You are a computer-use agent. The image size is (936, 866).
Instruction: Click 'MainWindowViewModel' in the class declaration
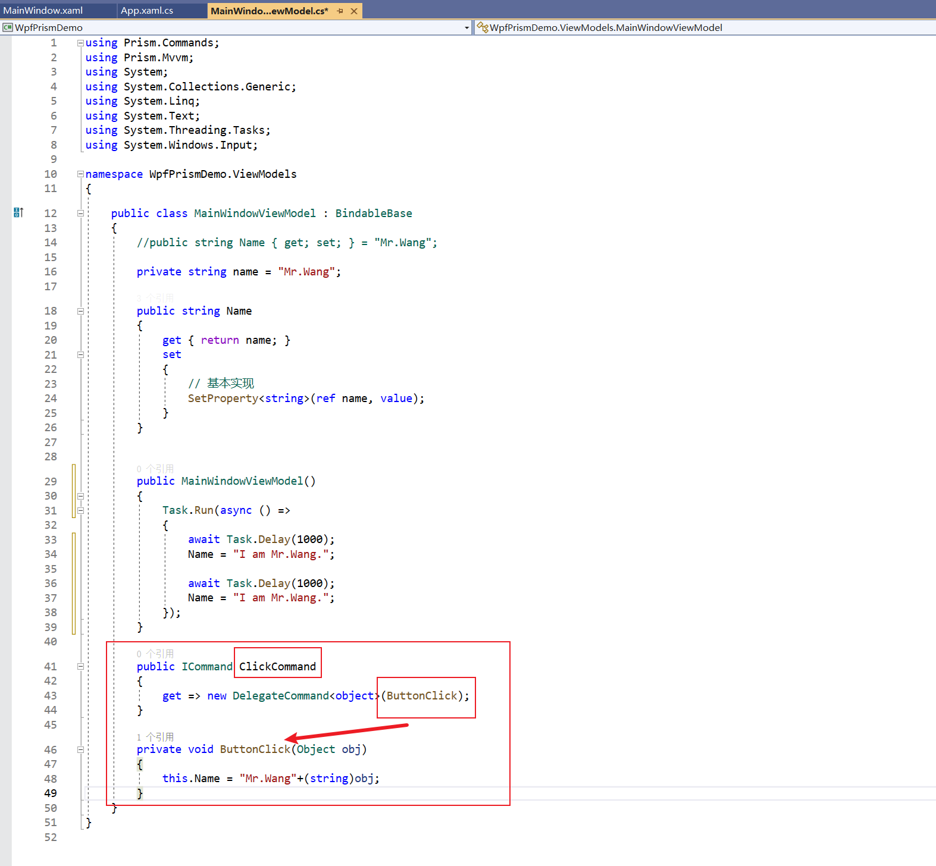255,213
